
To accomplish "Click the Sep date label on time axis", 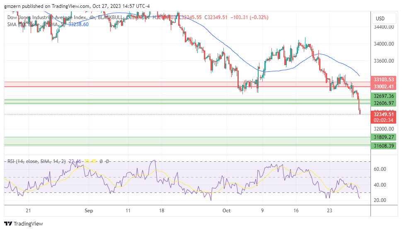I will tap(89, 210).
